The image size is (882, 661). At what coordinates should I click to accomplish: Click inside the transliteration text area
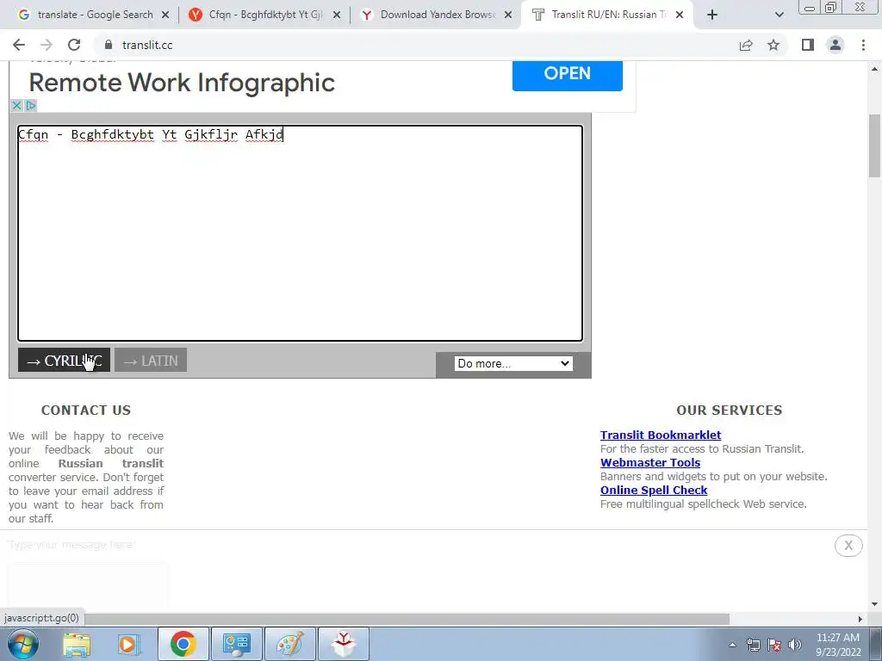click(x=300, y=232)
